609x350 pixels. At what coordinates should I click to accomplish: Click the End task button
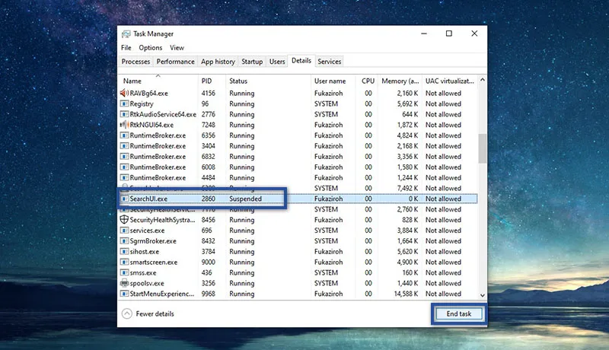point(459,313)
